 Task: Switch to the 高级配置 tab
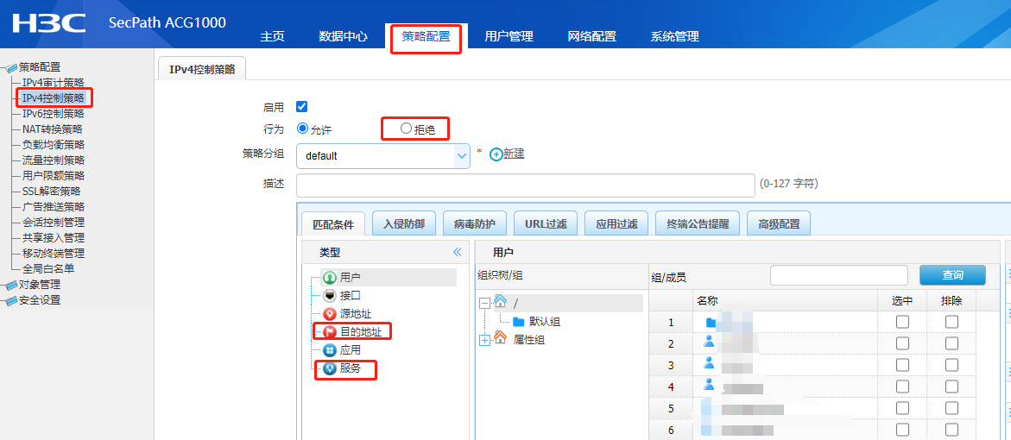click(779, 223)
